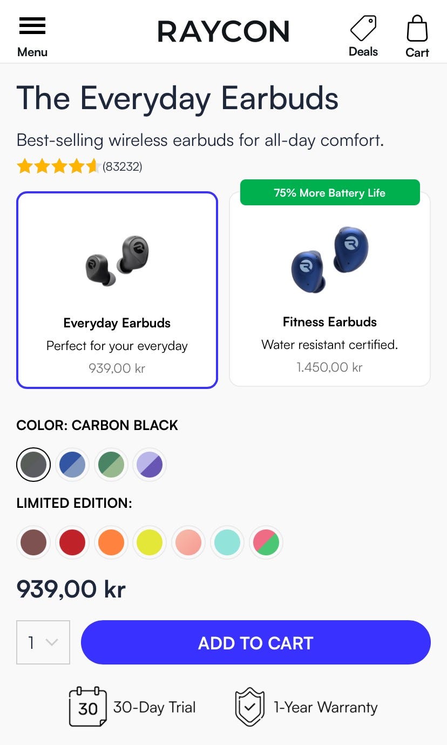Click the 30-Day Trial calendar icon
The width and height of the screenshot is (447, 745).
pos(87,707)
